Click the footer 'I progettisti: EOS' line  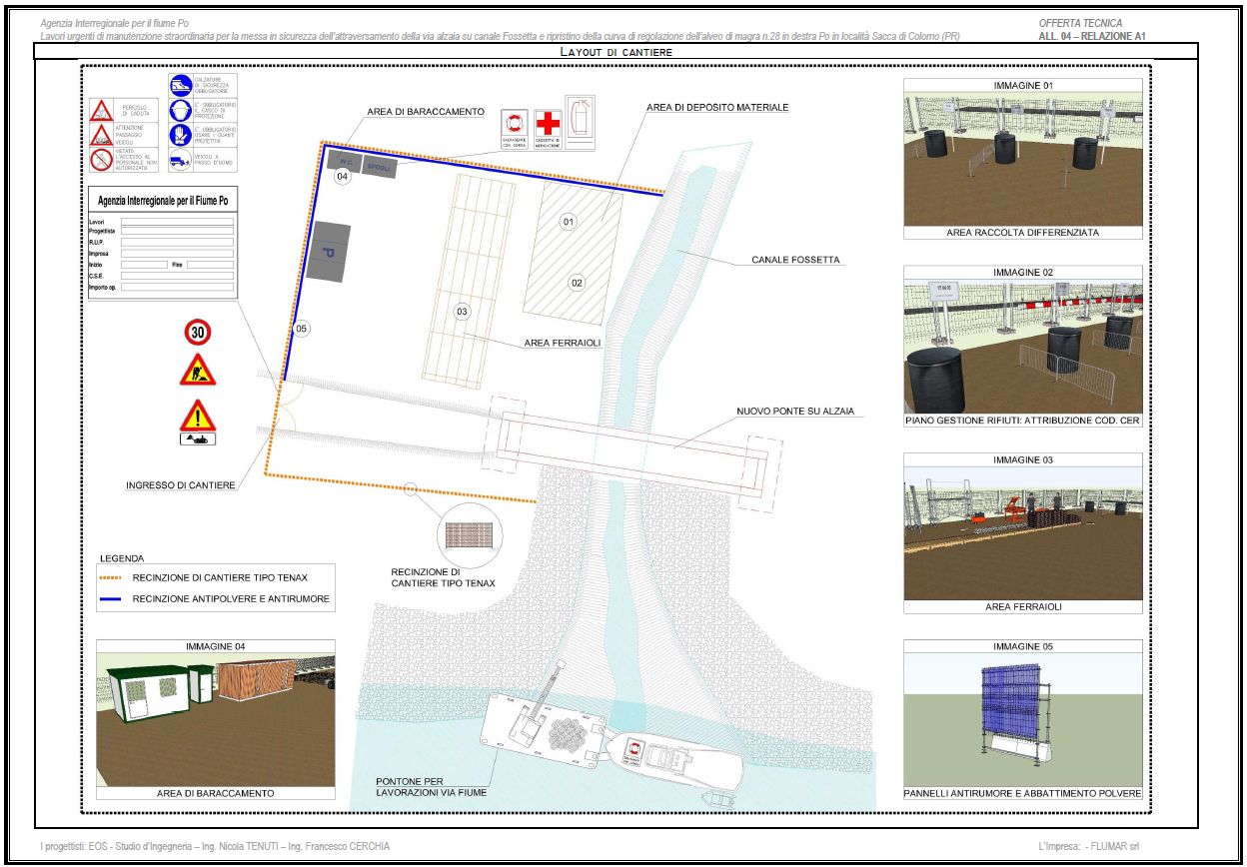(x=215, y=846)
